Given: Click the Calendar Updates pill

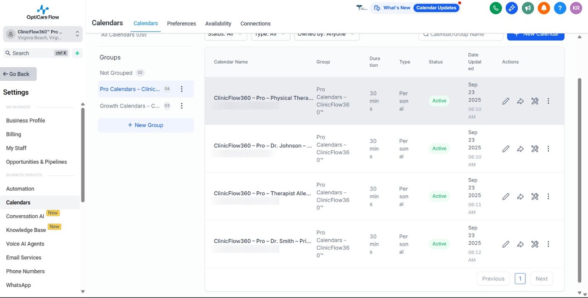Looking at the screenshot, I should [436, 8].
